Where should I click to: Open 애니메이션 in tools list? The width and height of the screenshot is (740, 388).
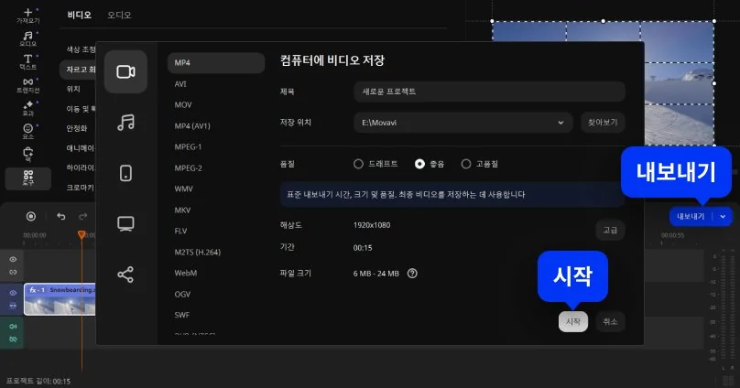click(x=79, y=148)
